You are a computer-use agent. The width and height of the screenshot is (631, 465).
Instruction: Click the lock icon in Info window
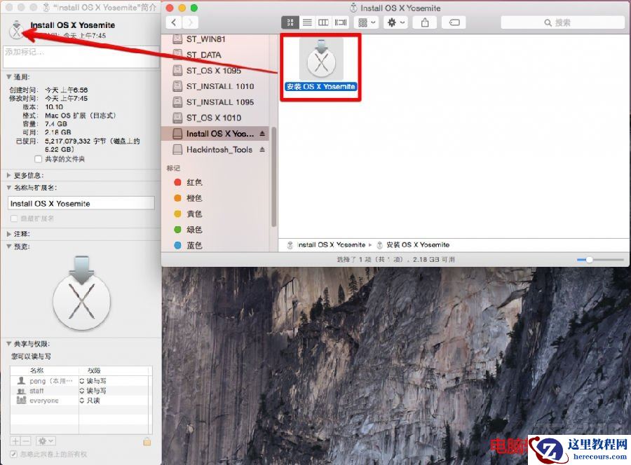(x=147, y=442)
